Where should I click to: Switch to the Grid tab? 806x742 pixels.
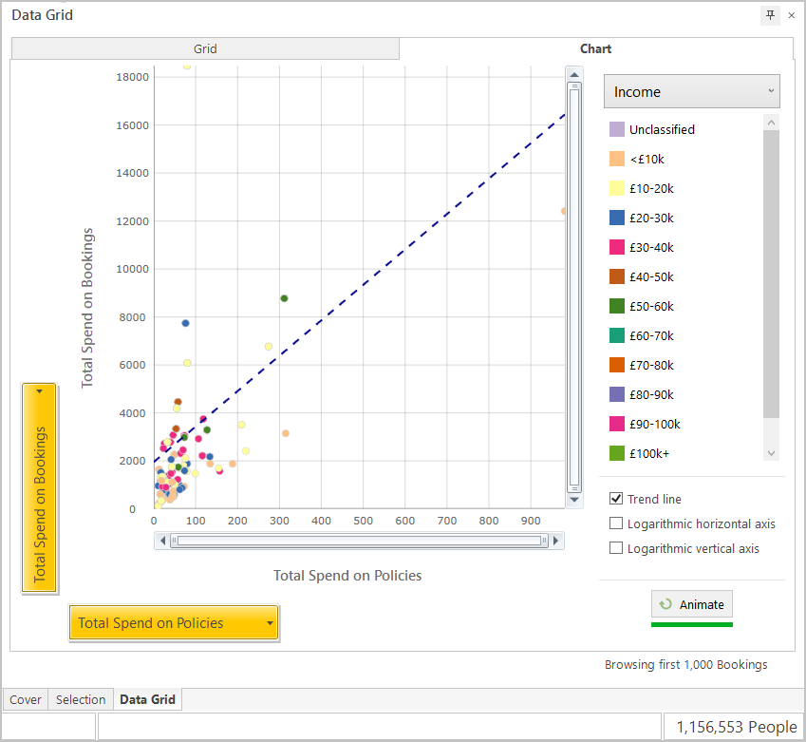[204, 48]
